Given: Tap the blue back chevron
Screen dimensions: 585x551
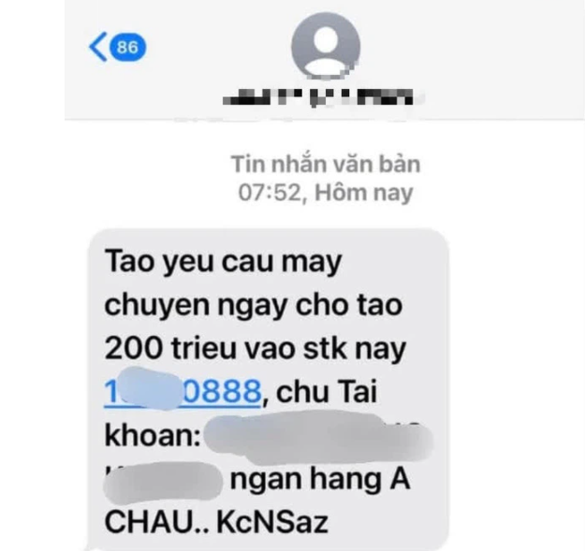Looking at the screenshot, I should point(97,47).
